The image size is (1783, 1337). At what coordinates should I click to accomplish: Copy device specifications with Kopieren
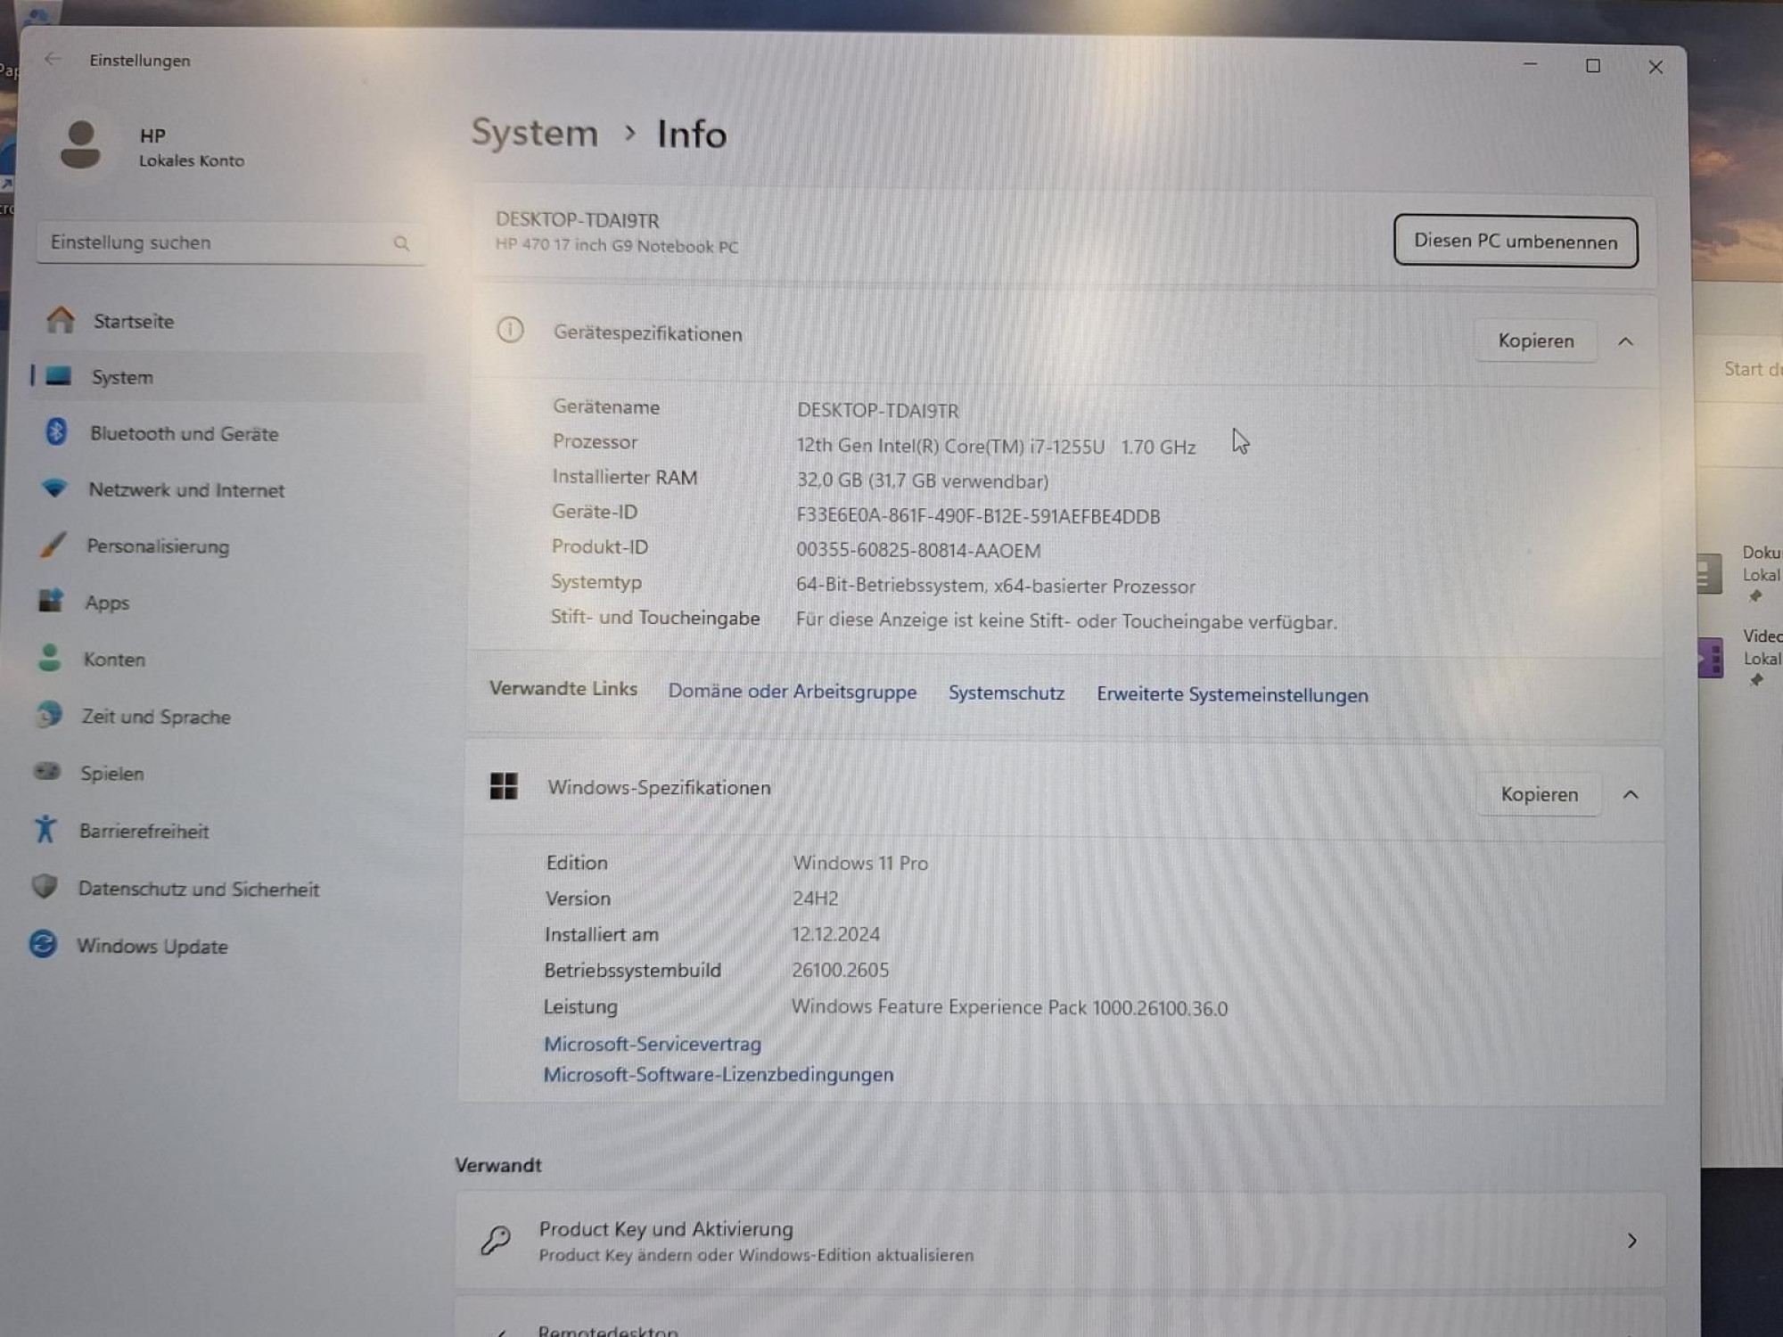[x=1536, y=340]
